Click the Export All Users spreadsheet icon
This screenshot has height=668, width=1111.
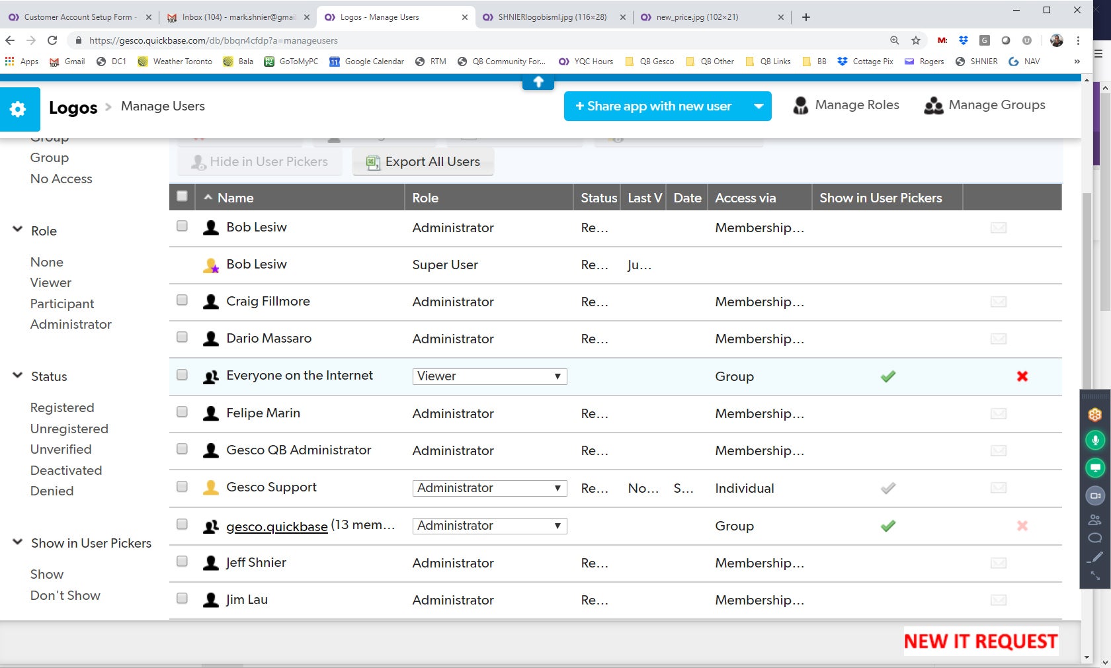373,162
